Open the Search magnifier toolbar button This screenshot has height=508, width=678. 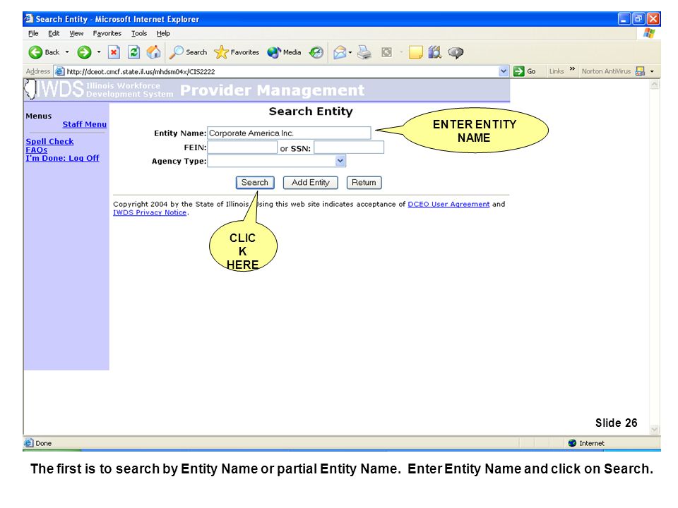click(x=188, y=52)
